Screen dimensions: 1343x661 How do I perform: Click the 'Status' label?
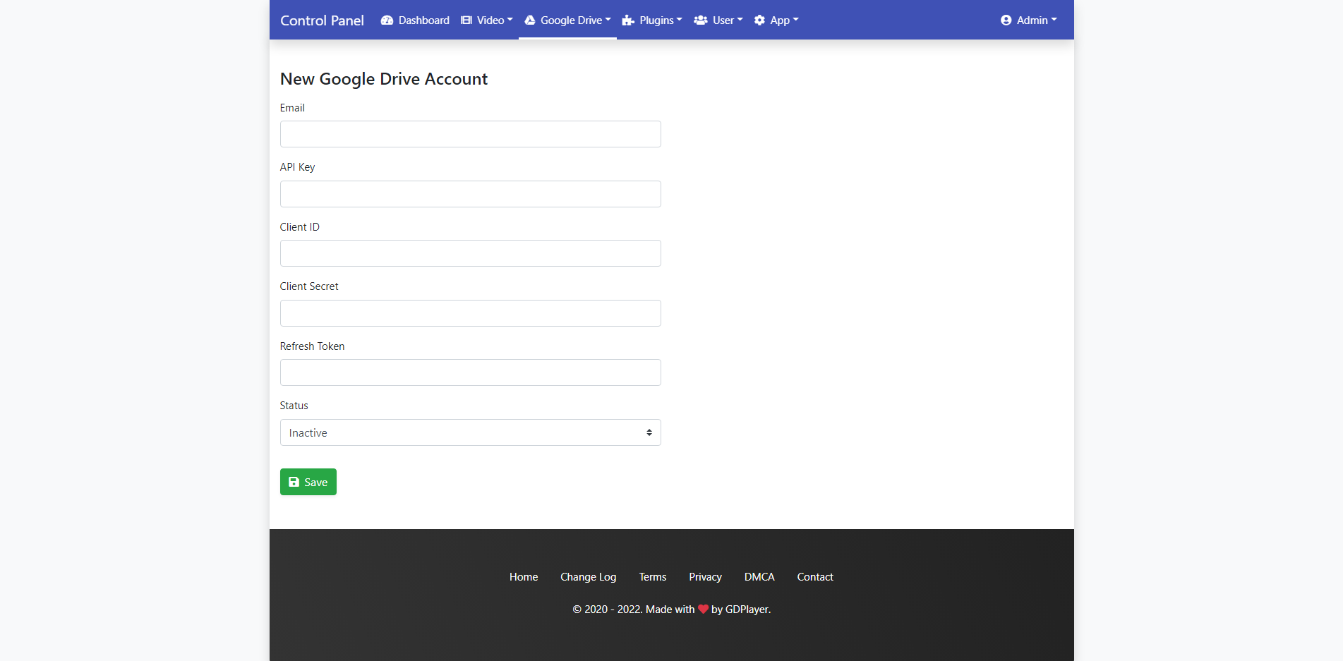pos(294,406)
